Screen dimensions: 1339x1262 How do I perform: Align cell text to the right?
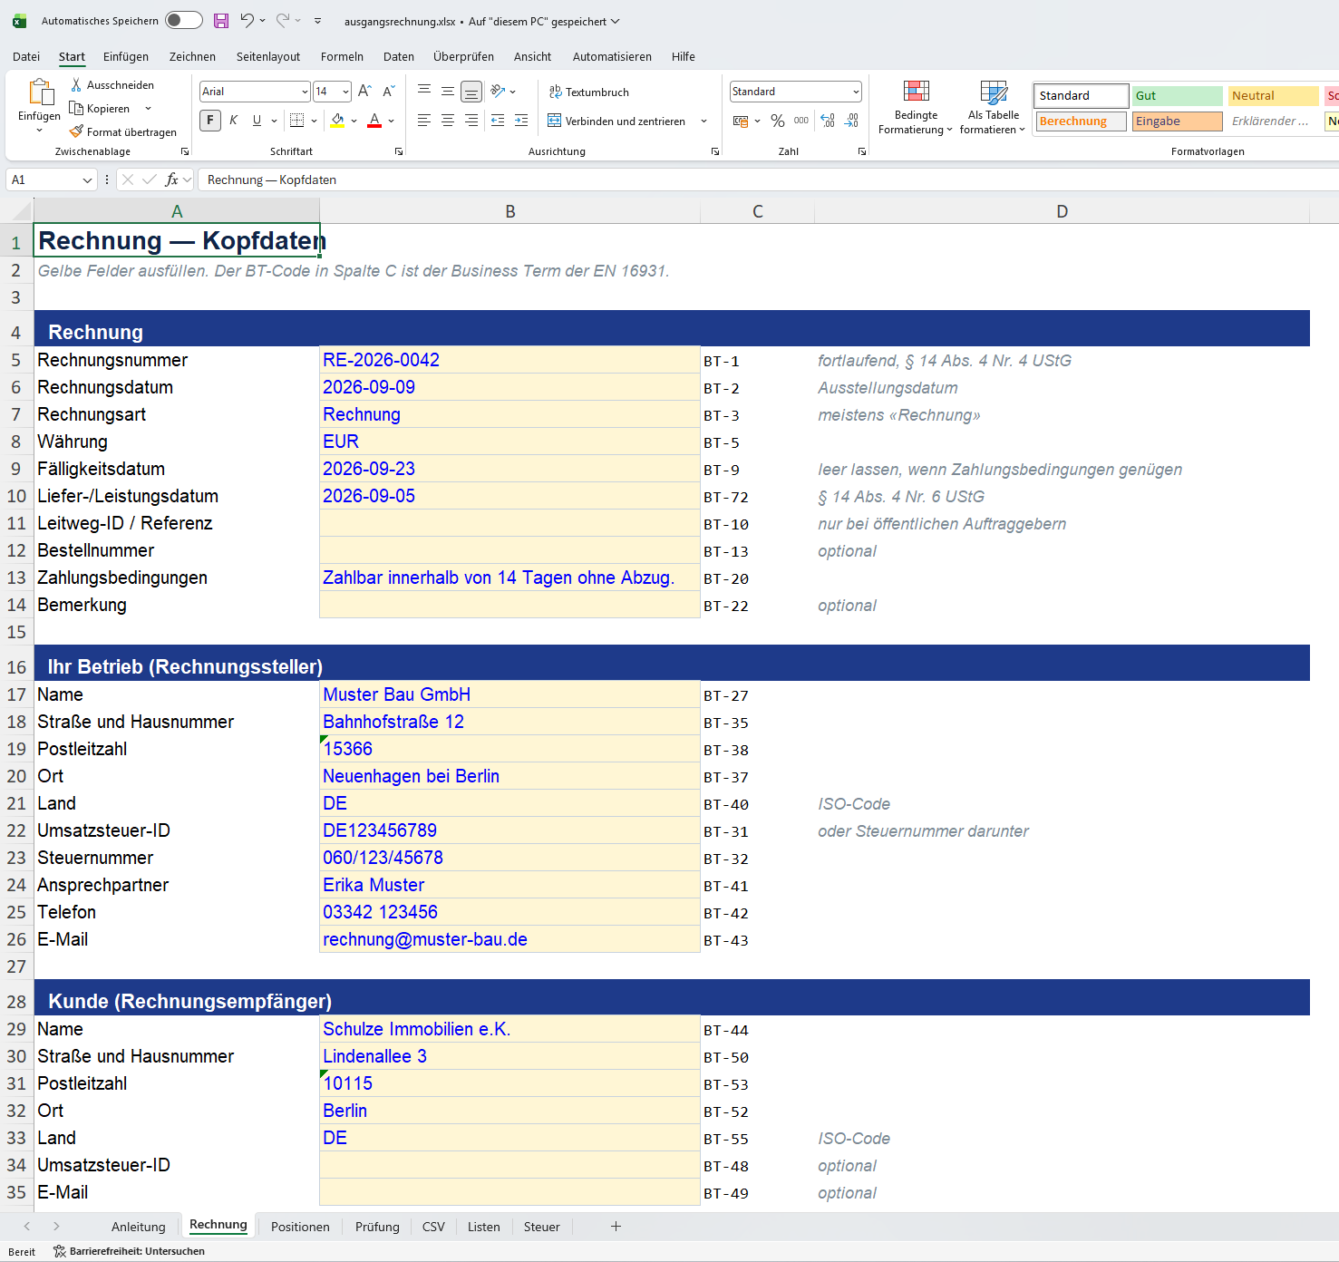click(471, 121)
